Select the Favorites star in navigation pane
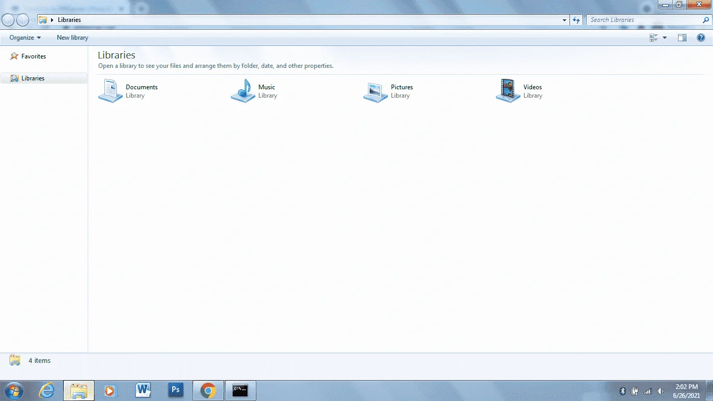 coord(14,56)
